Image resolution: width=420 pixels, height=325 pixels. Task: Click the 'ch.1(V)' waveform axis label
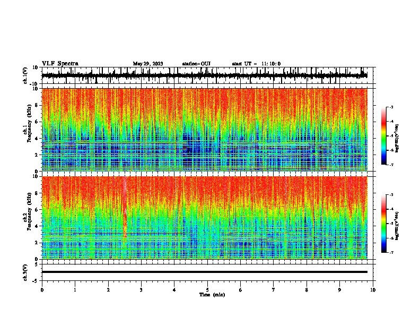click(x=25, y=75)
